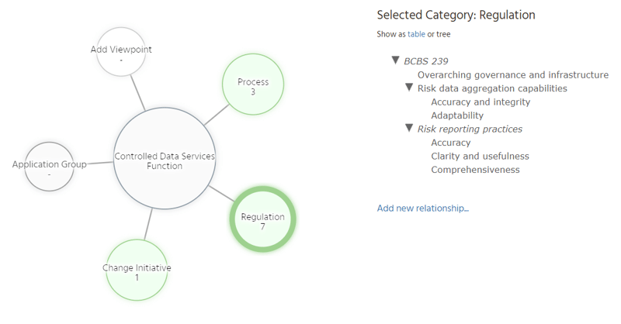Screen dimensions: 621x324
Task: Click Risk reporting practices label
Action: pyautogui.click(x=470, y=129)
